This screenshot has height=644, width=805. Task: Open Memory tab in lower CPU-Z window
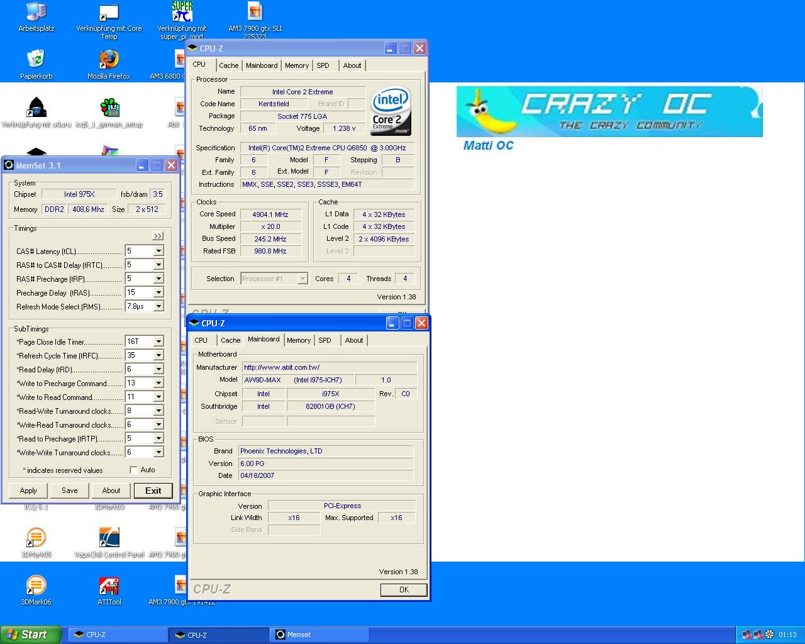coord(299,340)
